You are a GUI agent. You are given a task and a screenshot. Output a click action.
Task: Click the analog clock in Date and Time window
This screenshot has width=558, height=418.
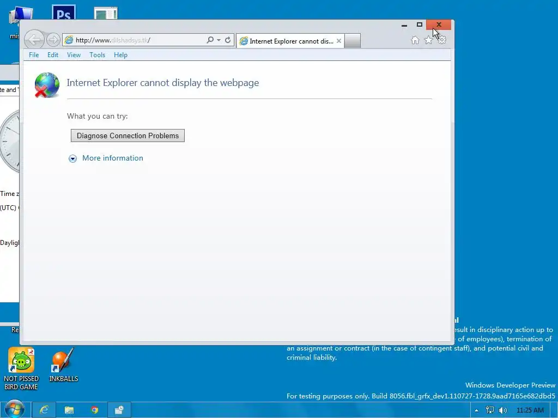10,142
